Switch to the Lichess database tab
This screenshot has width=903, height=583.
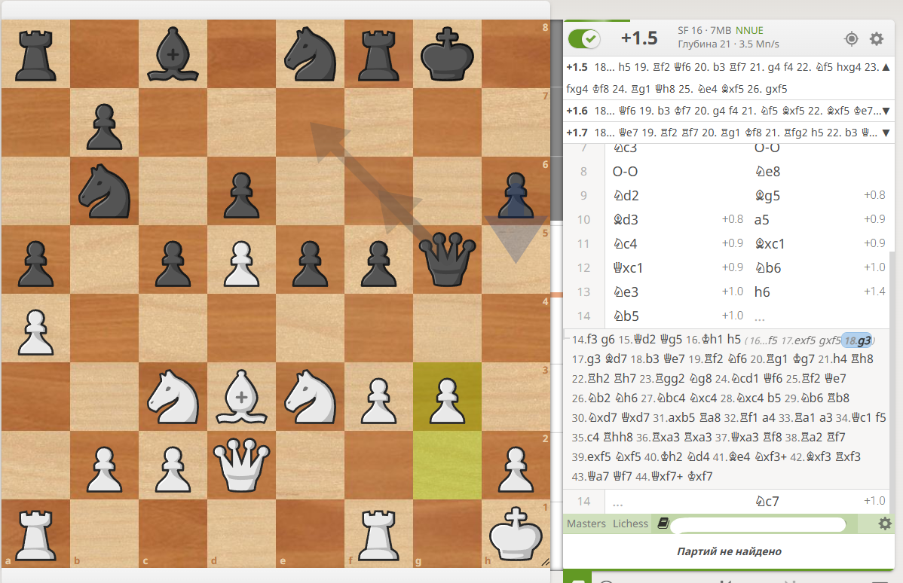[x=630, y=523]
